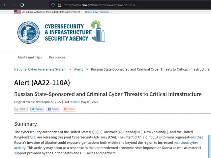Click Cybersecurity & Infrastructure Security Agency wordmark
The width and height of the screenshot is (211, 158).
(68, 32)
